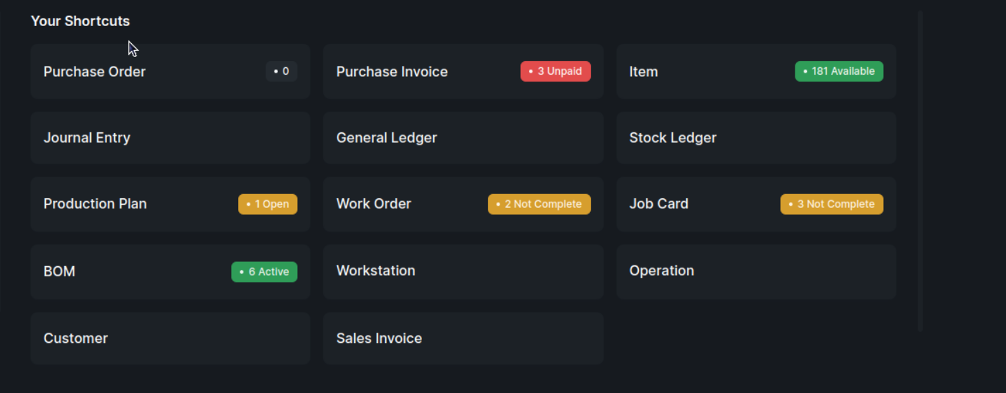This screenshot has height=393, width=1006.
Task: Open the Item shortcut card
Action: point(756,71)
